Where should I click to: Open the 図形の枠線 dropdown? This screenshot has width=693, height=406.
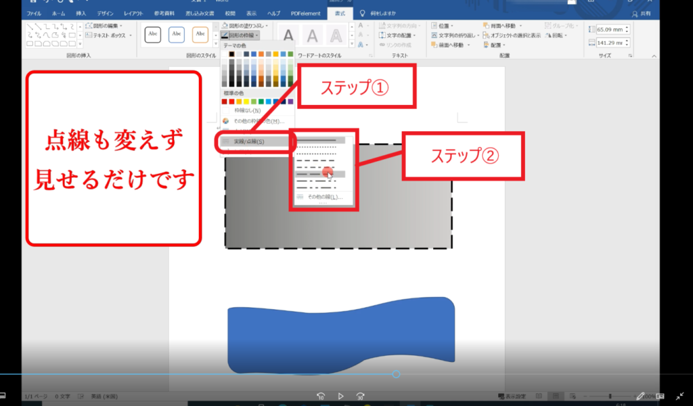point(242,35)
